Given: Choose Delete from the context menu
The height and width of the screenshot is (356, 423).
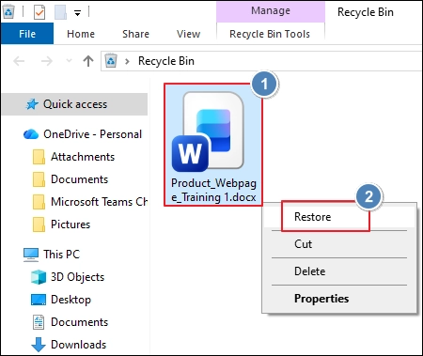Looking at the screenshot, I should pyautogui.click(x=339, y=271).
